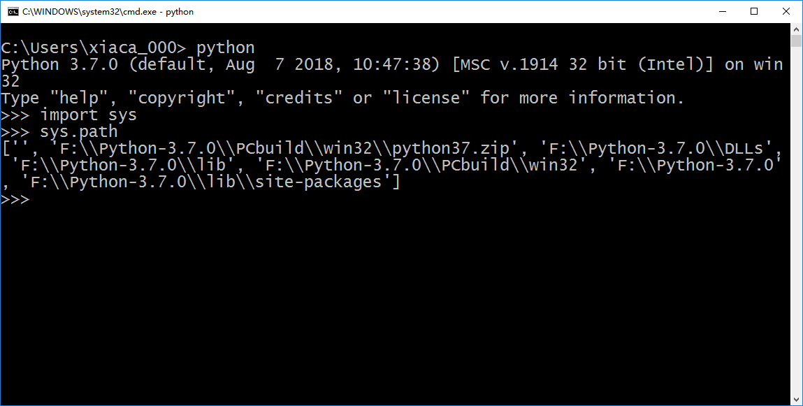
Task: Click the scrollbar down arrow
Action: pyautogui.click(x=796, y=399)
